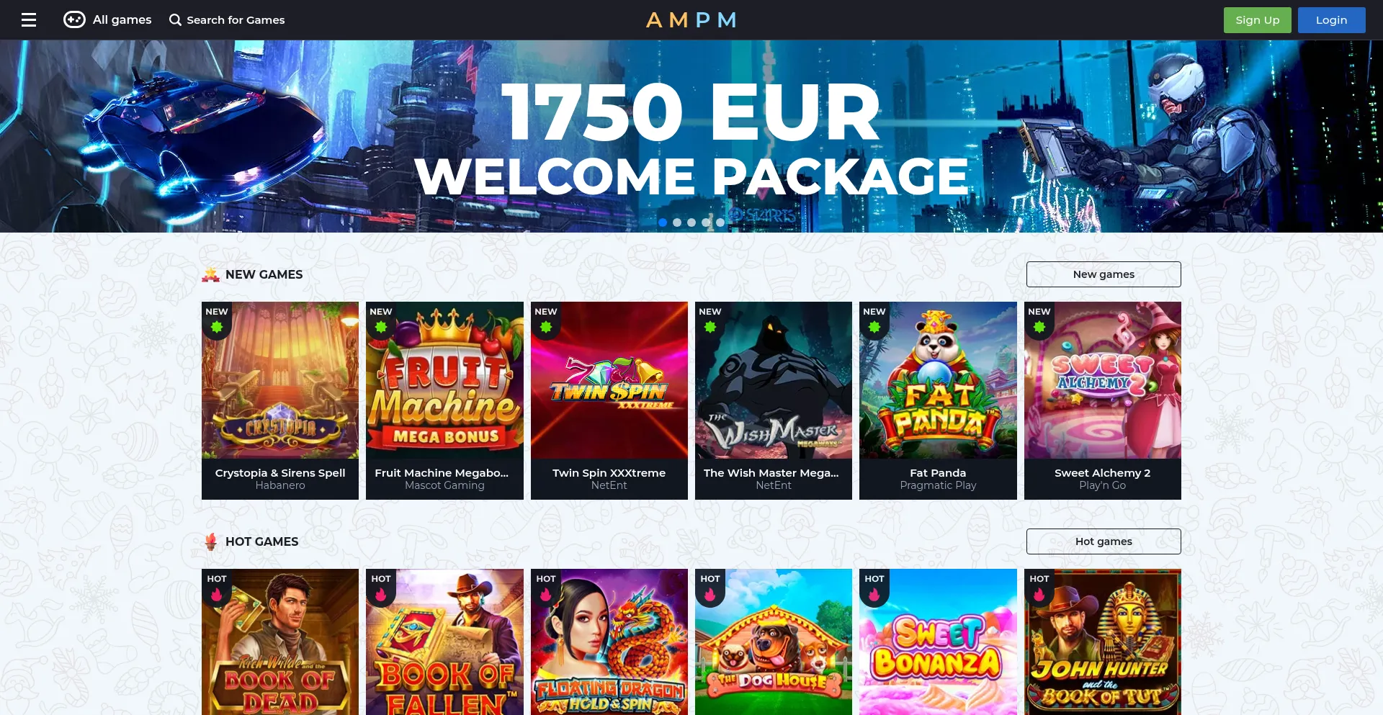Click the gamepad All games icon
Screen dimensions: 1383x715
click(x=74, y=19)
